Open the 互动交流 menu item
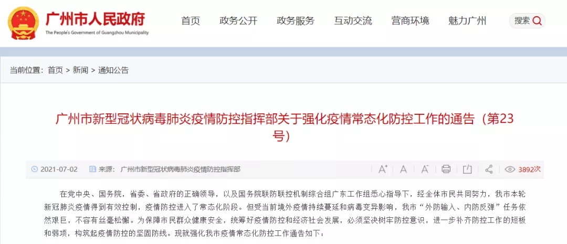The height and width of the screenshot is (244, 567). 353,21
